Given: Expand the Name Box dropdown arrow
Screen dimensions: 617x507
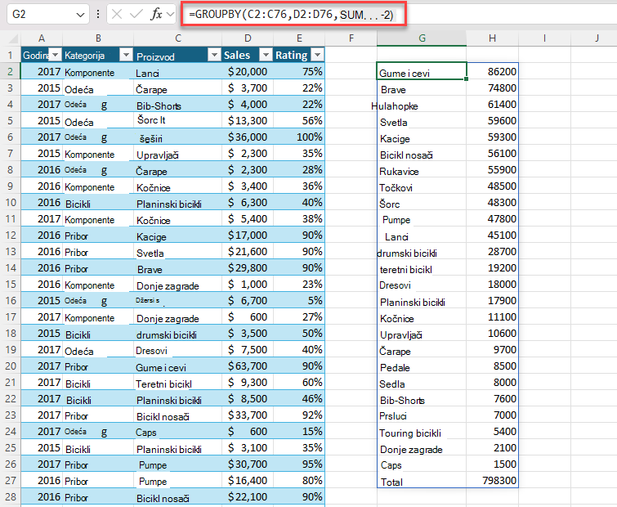Looking at the screenshot, I should click(x=80, y=15).
